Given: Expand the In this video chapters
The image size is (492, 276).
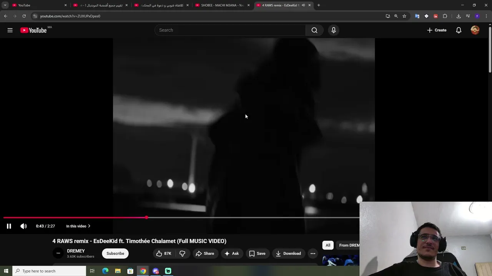Looking at the screenshot, I should (78, 226).
